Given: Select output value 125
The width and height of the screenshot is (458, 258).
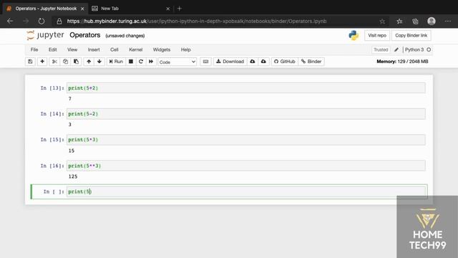Looking at the screenshot, I should coord(73,176).
